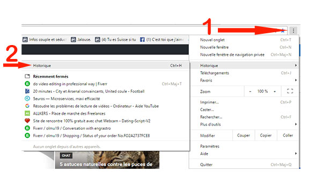This screenshot has height=193, width=322.
Task: Open Facebook bookmark 'C'est toi que j'aime'
Action: tap(162, 40)
